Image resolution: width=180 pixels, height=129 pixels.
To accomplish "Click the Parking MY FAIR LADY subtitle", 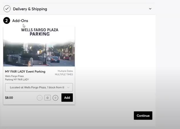I will 17,80.
